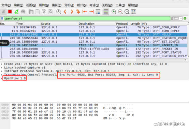Click the openflow_v1 display filter field
189x129 pixels.
(x=87, y=18)
